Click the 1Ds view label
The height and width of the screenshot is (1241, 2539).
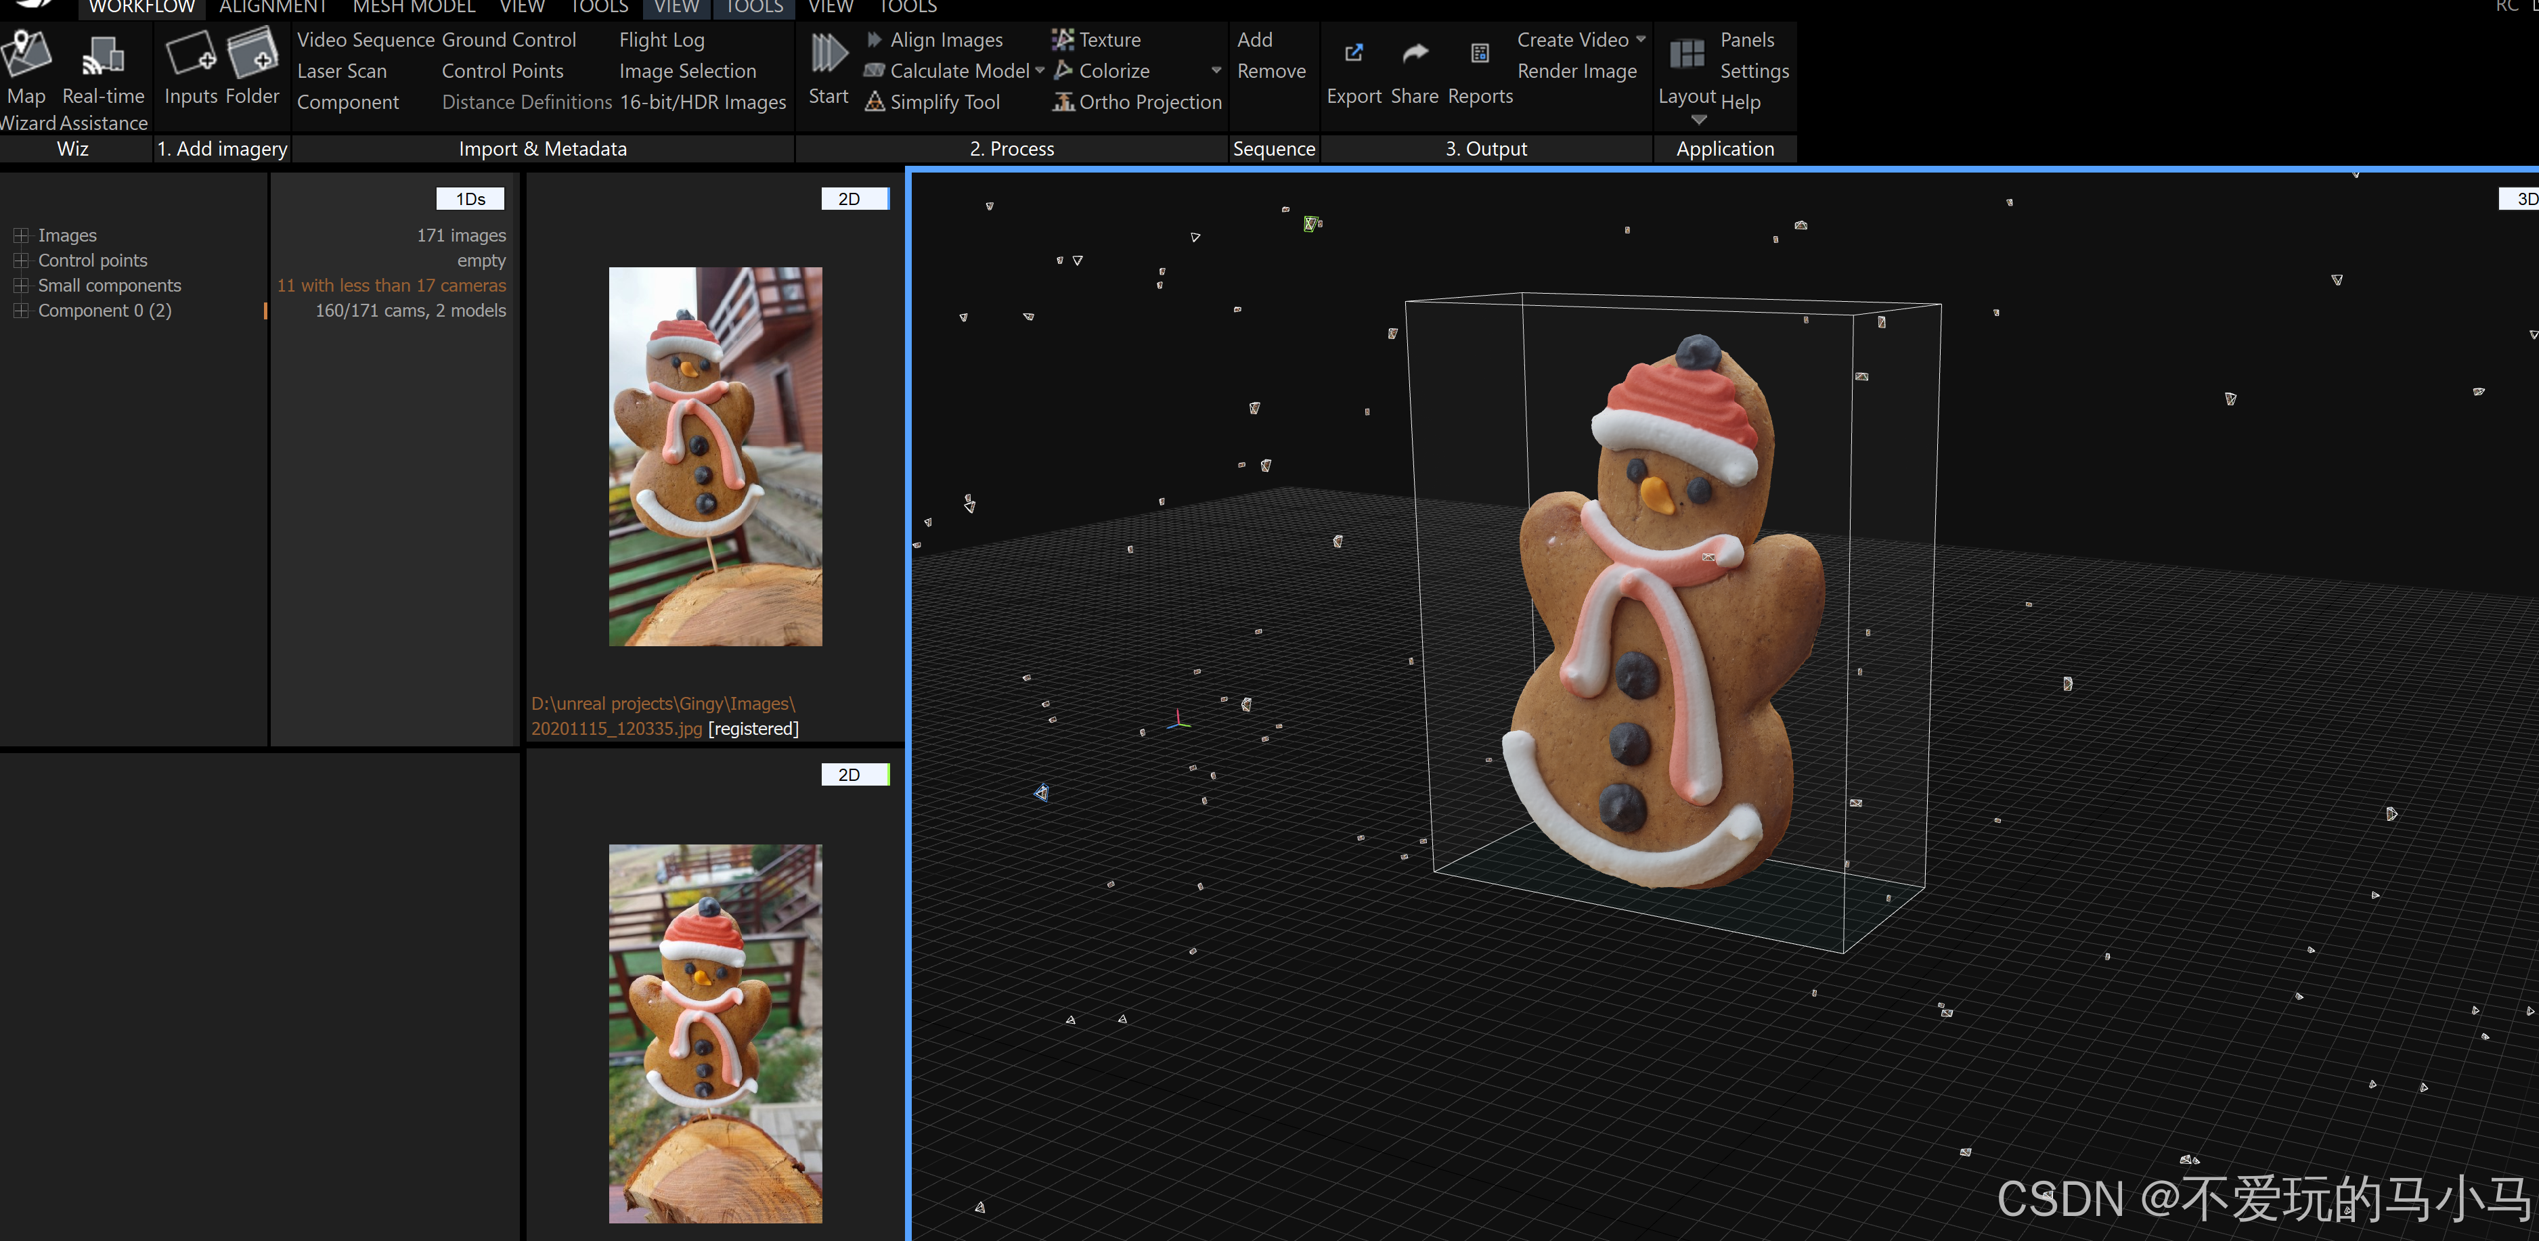click(x=470, y=199)
